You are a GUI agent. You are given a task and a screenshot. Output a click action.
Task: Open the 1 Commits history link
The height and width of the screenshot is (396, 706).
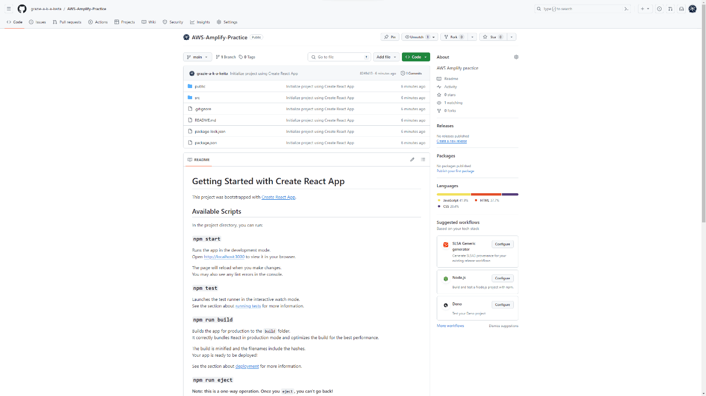[411, 73]
